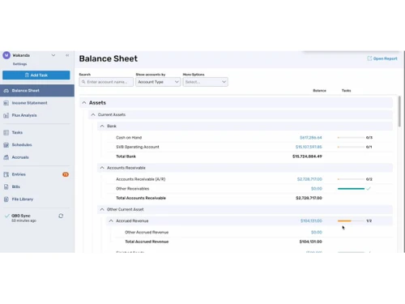Click the Income Statement sidebar icon
This screenshot has width=405, height=304.
pos(6,103)
